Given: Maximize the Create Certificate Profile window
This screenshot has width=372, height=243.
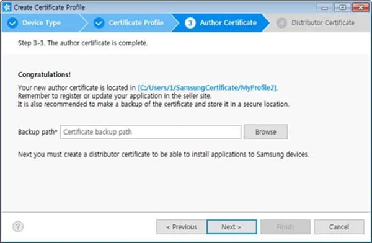Looking at the screenshot, I should click(342, 7).
